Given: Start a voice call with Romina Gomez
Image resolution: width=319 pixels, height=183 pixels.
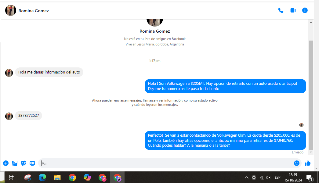Looking at the screenshot, I should tap(281, 10).
